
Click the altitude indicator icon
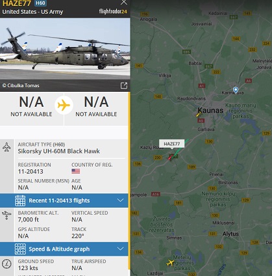[x=6, y=215]
